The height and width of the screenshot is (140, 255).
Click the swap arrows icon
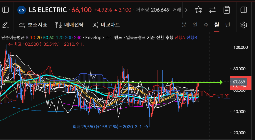click(x=212, y=10)
